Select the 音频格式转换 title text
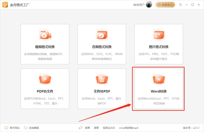Screen dimensions: 204x132 click(x=102, y=47)
